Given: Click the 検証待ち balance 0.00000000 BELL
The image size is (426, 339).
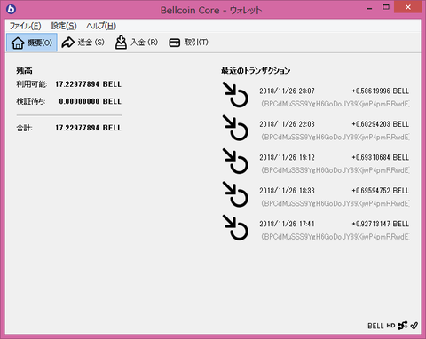Looking at the screenshot, I should [90, 101].
